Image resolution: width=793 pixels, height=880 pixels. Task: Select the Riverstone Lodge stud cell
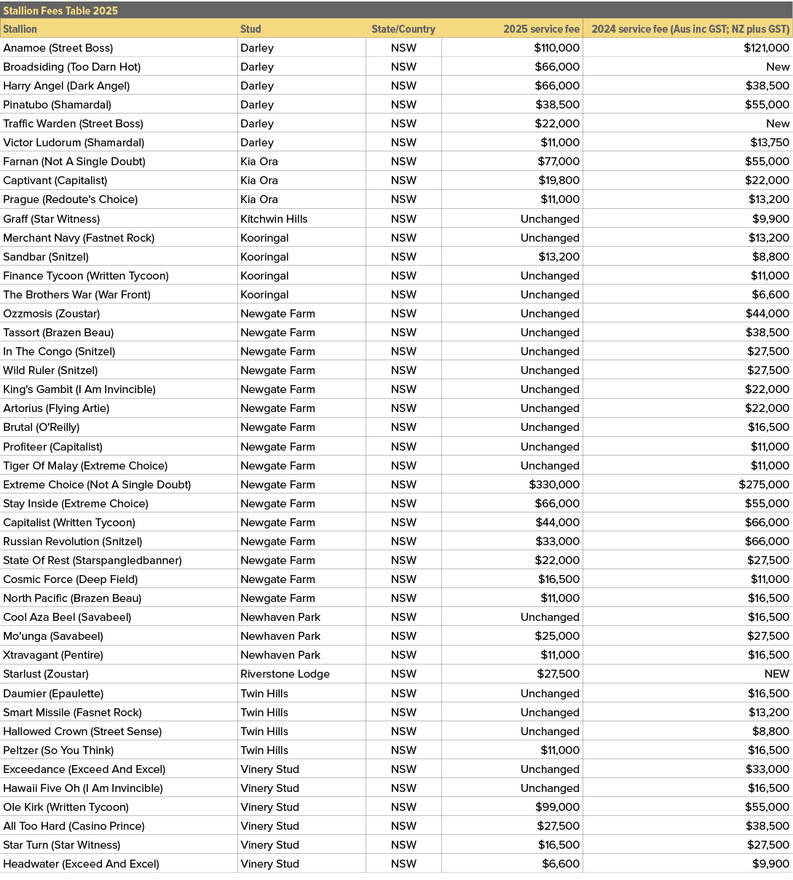pos(285,674)
